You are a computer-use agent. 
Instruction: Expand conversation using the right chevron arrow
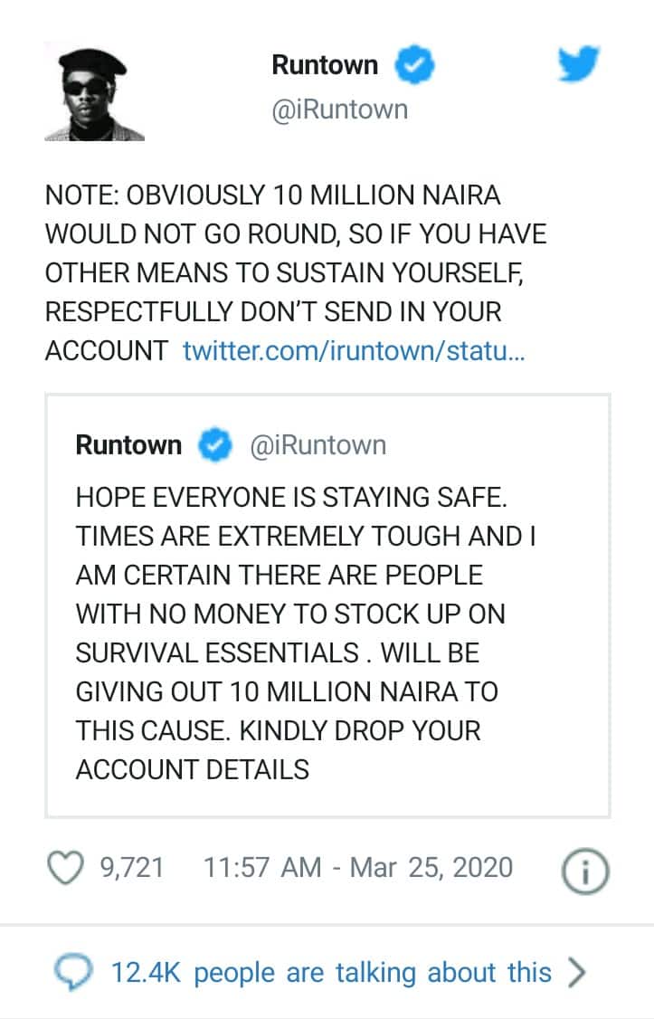coord(576,972)
